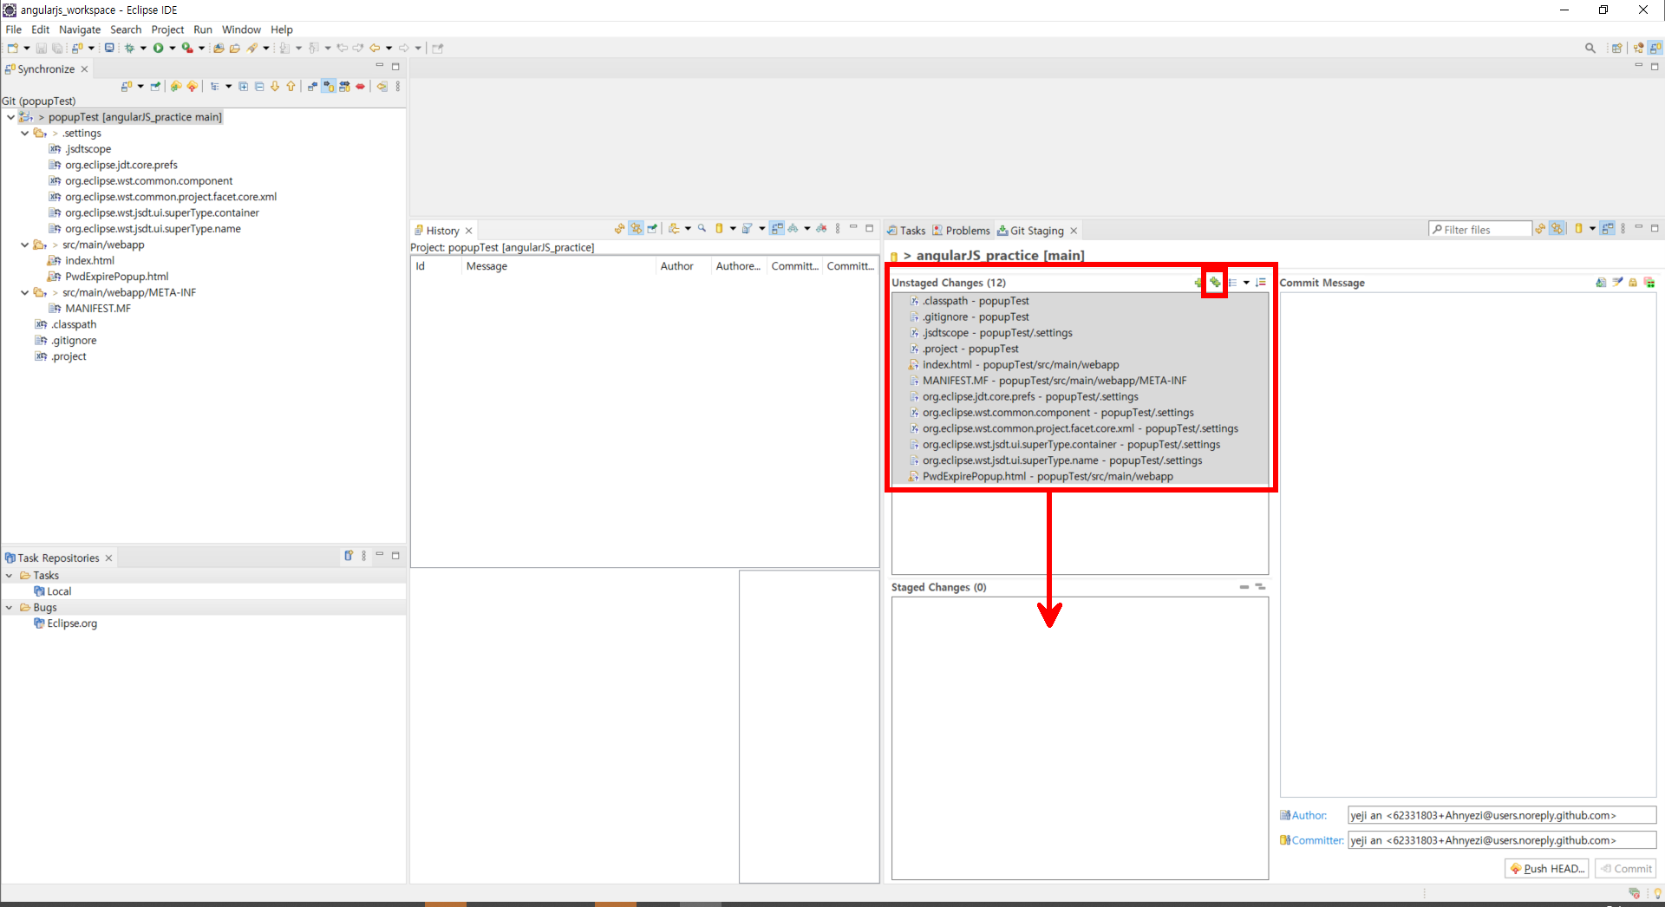Toggle Add Change-Id icon

1649,283
